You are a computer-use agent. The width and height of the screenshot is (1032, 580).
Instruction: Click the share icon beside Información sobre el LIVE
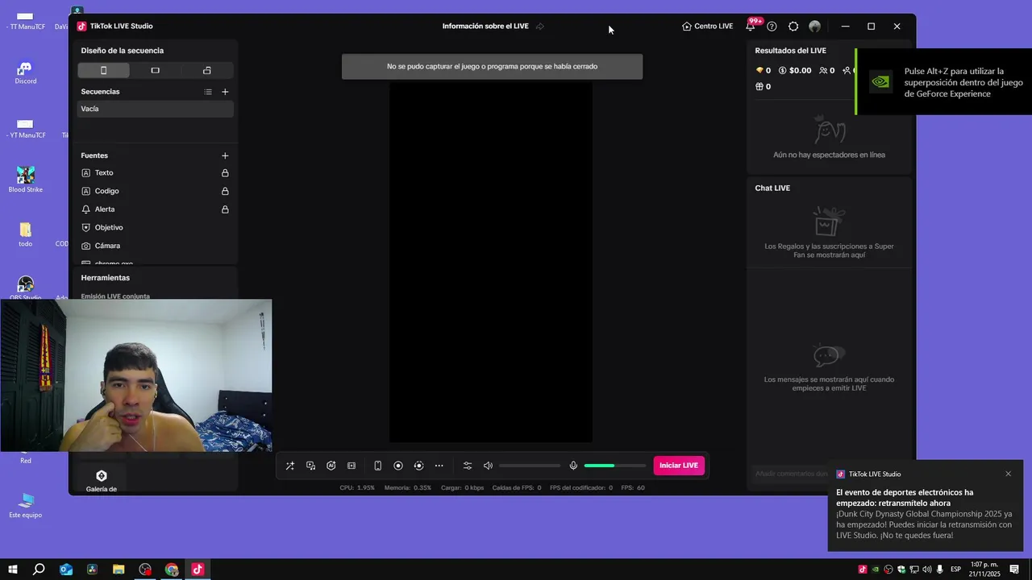[540, 27]
